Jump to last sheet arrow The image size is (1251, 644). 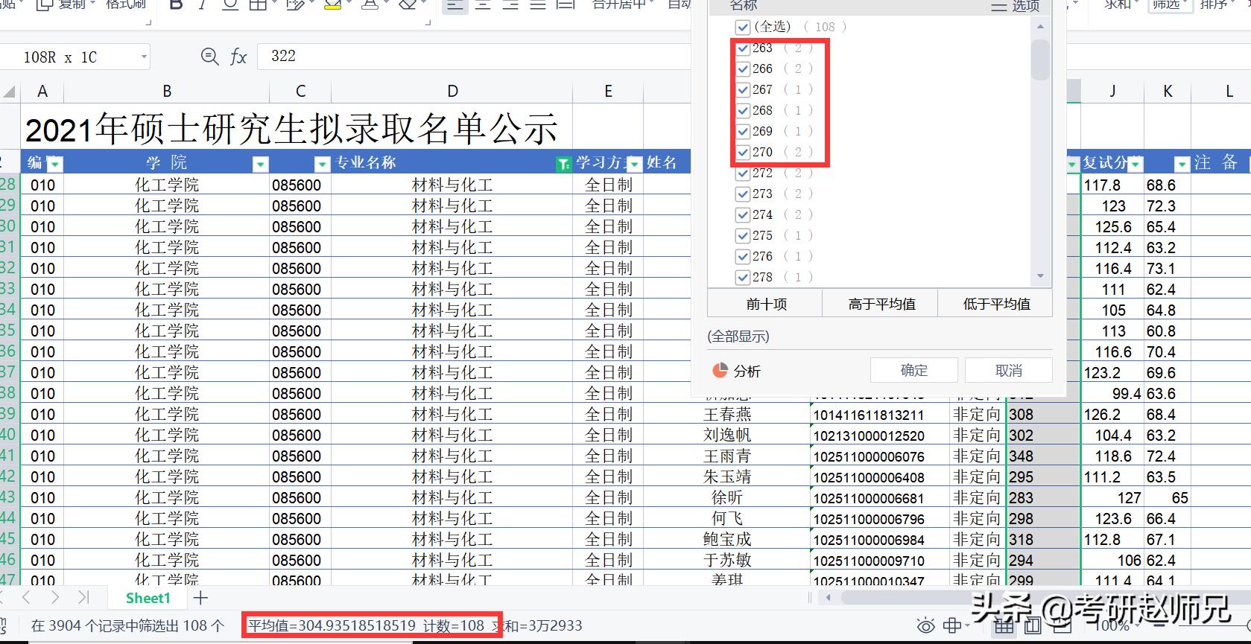(x=83, y=597)
